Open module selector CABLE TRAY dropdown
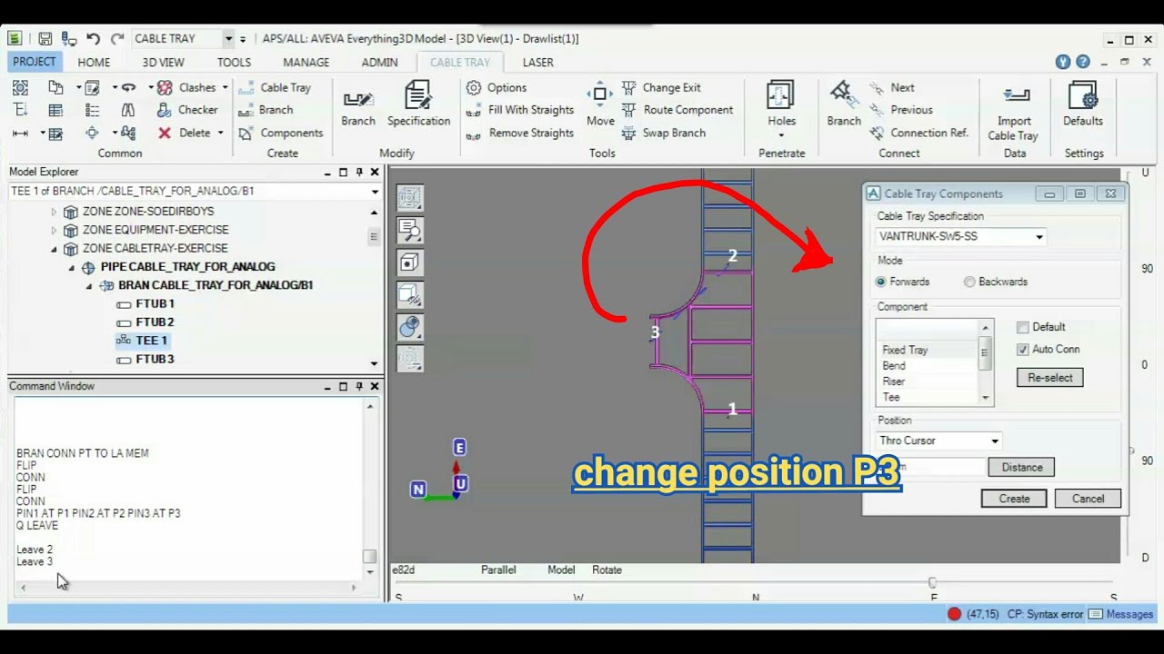1164x654 pixels. pos(228,39)
